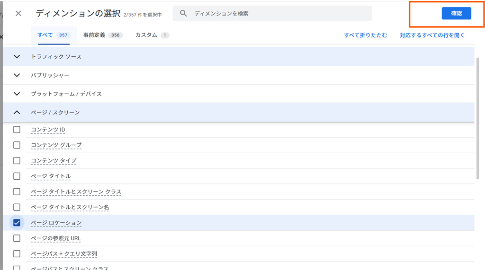Close the dimension selection dialog
This screenshot has height=270, width=485.
[18, 13]
